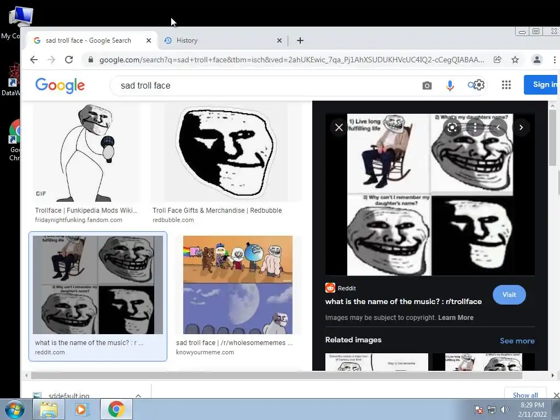
Task: Click the Google logo
Action: point(60,85)
